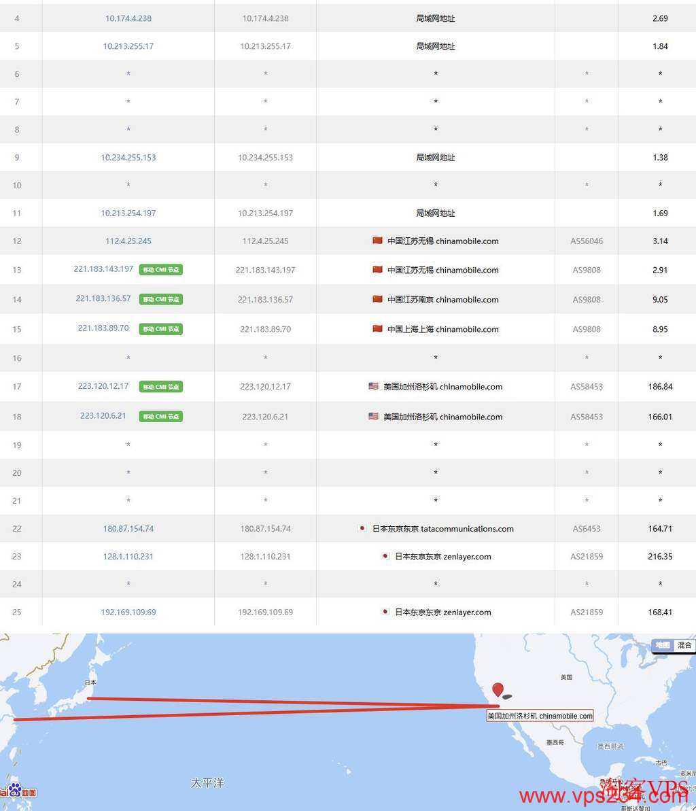
Task: Click the 墨西哥 label on the map
Action: click(x=555, y=742)
